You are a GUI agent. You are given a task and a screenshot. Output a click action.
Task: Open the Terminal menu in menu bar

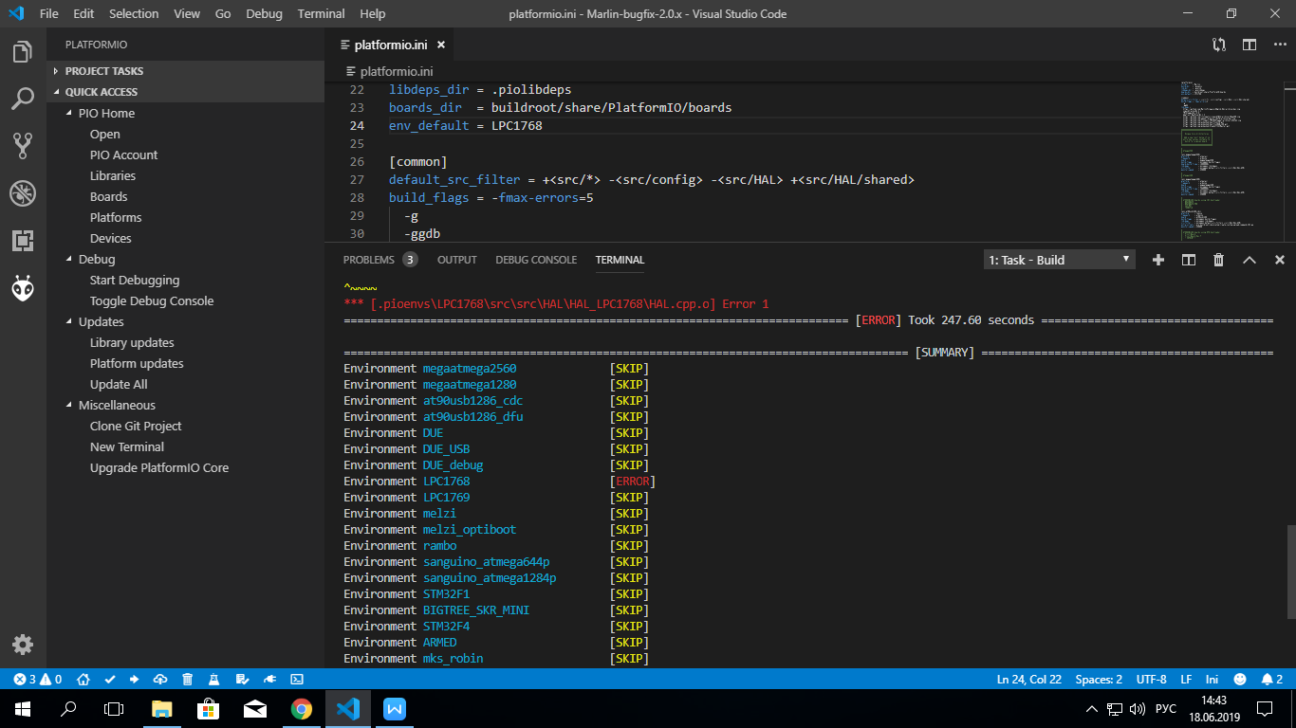pyautogui.click(x=321, y=14)
